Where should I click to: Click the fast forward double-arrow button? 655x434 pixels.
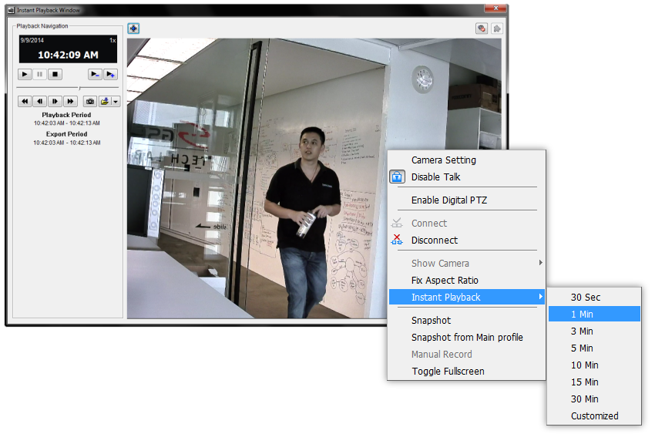70,101
